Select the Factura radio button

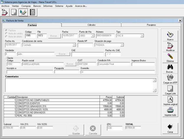[x=6, y=30]
